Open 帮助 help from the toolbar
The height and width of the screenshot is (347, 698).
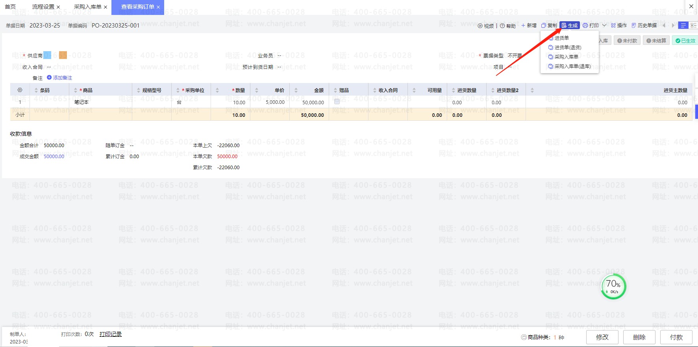(507, 26)
